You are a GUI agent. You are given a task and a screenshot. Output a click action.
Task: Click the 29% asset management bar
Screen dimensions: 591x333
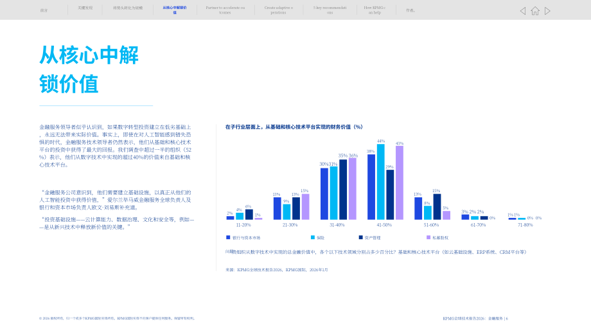pyautogui.click(x=390, y=195)
